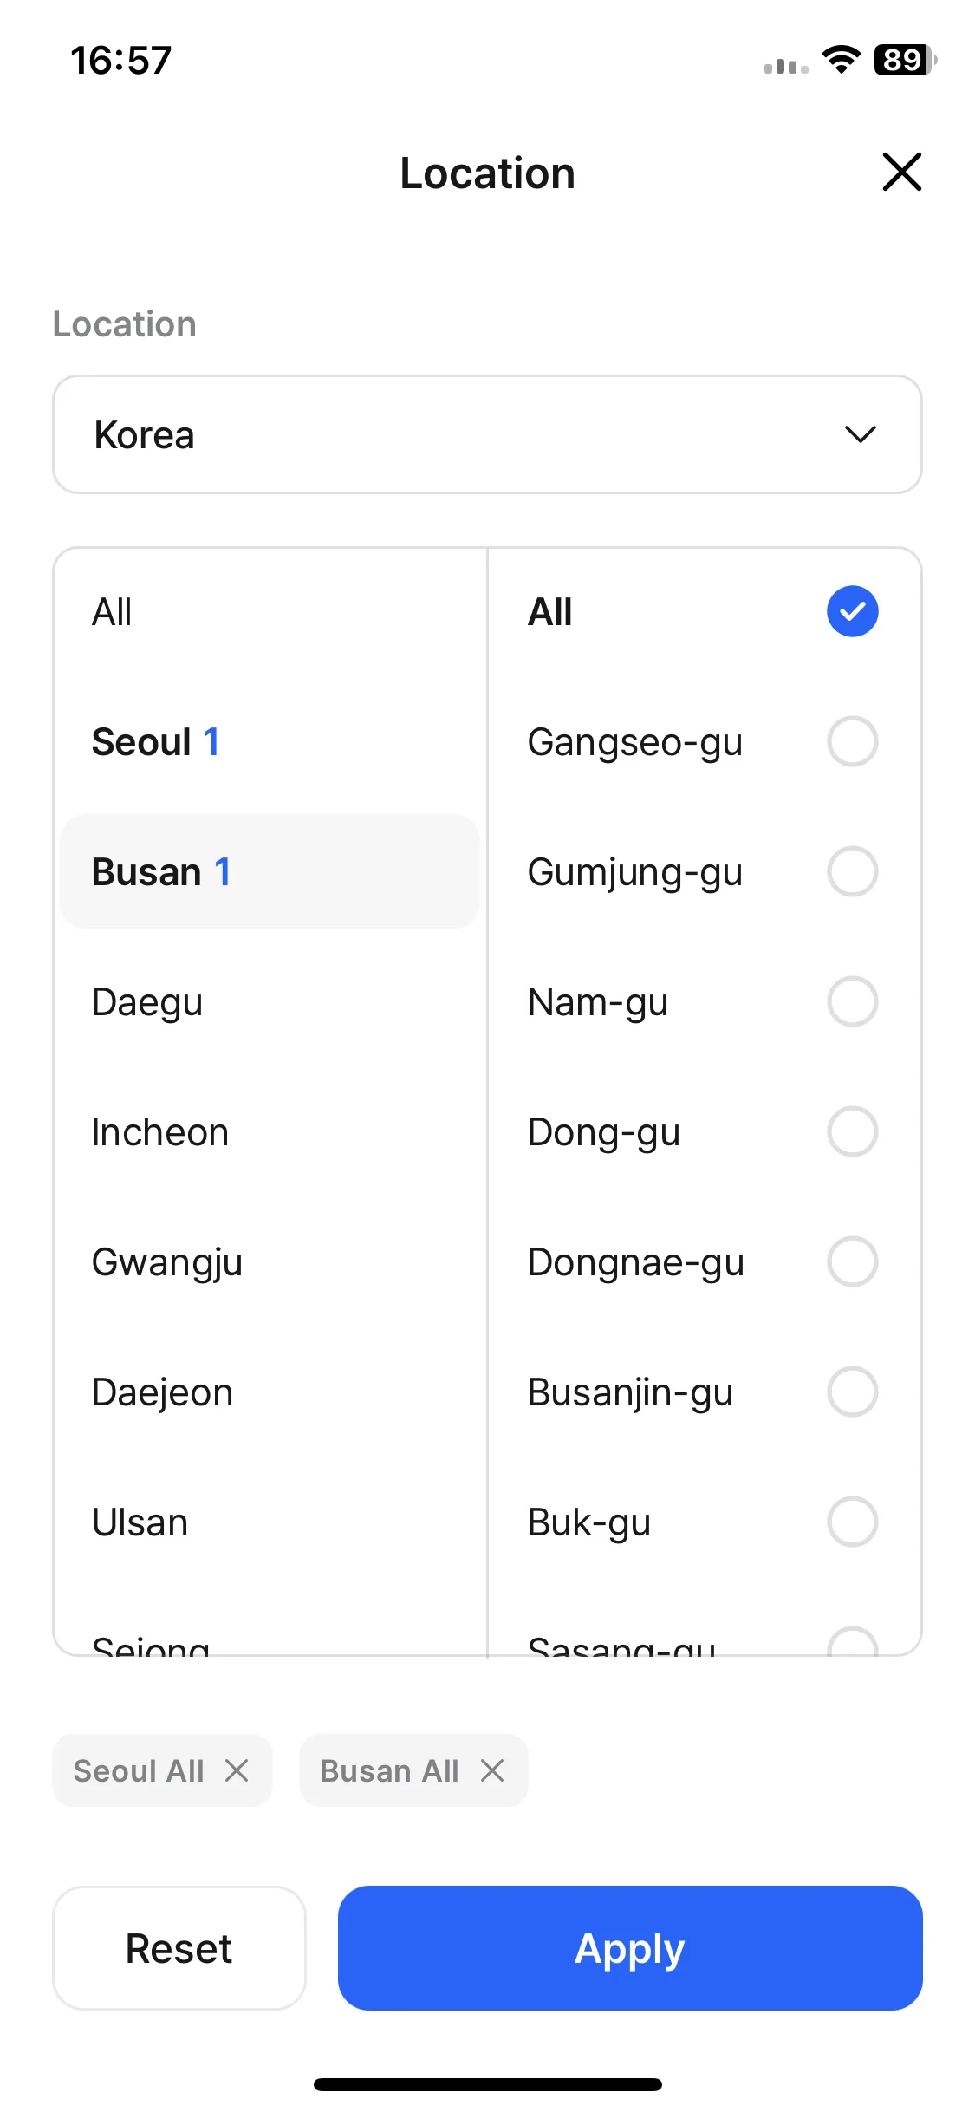This screenshot has width=975, height=2112.
Task: Tap the Apply button
Action: (x=630, y=1947)
